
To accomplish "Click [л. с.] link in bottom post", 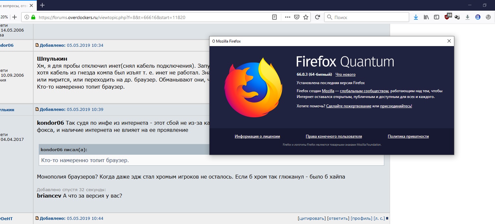I will tap(379, 219).
